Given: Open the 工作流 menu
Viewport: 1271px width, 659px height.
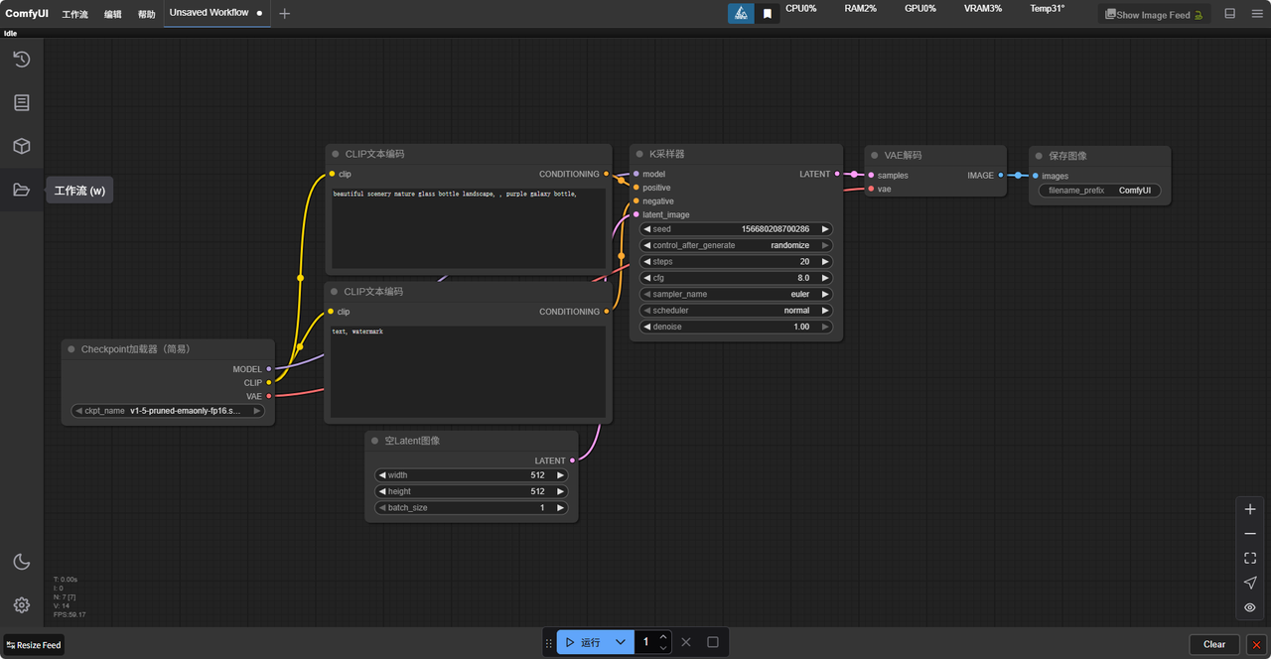Looking at the screenshot, I should [74, 15].
